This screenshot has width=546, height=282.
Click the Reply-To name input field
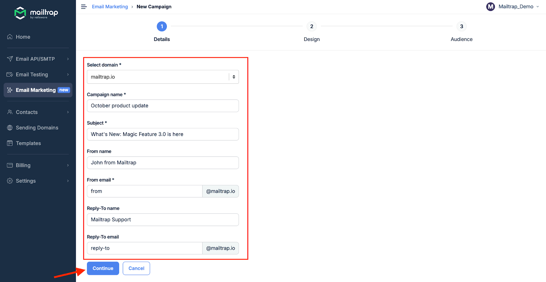pyautogui.click(x=163, y=220)
